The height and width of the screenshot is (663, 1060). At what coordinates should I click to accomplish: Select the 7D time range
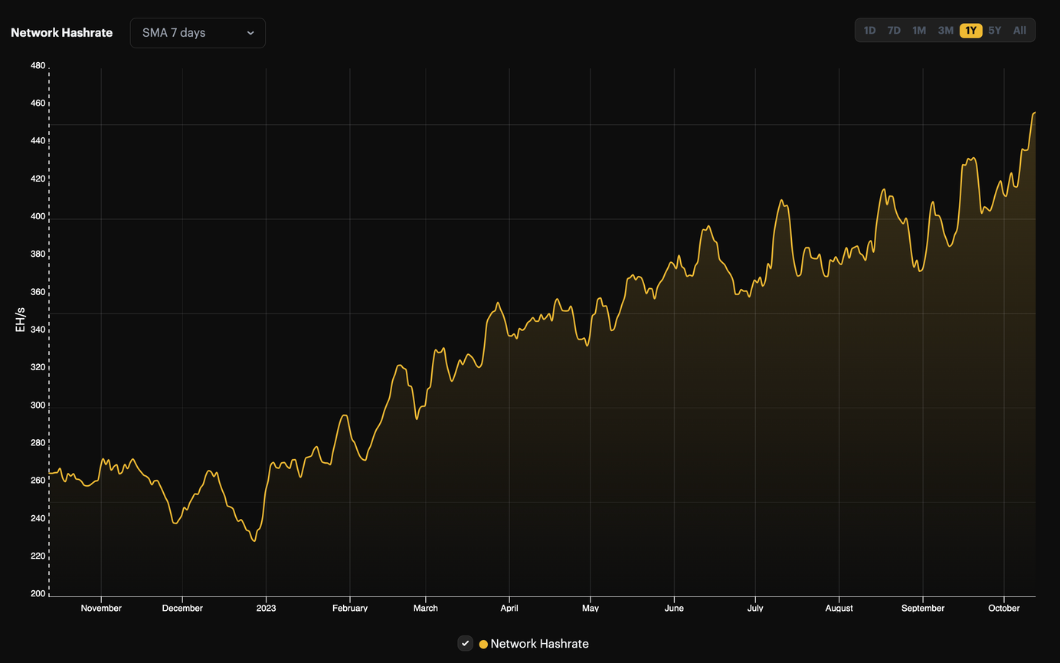[894, 30]
